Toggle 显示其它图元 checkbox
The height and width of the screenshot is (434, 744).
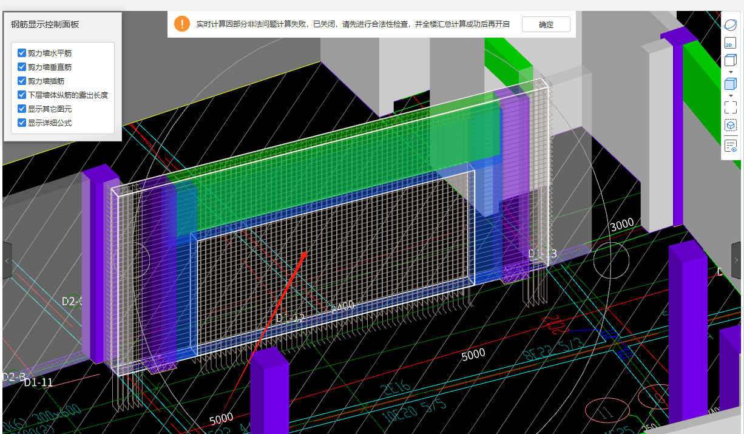(x=22, y=109)
